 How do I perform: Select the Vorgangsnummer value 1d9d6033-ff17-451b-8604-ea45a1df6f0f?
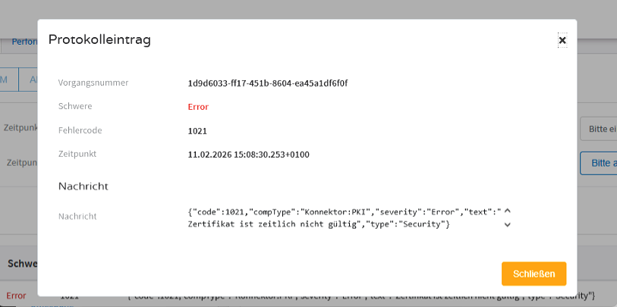pos(268,83)
